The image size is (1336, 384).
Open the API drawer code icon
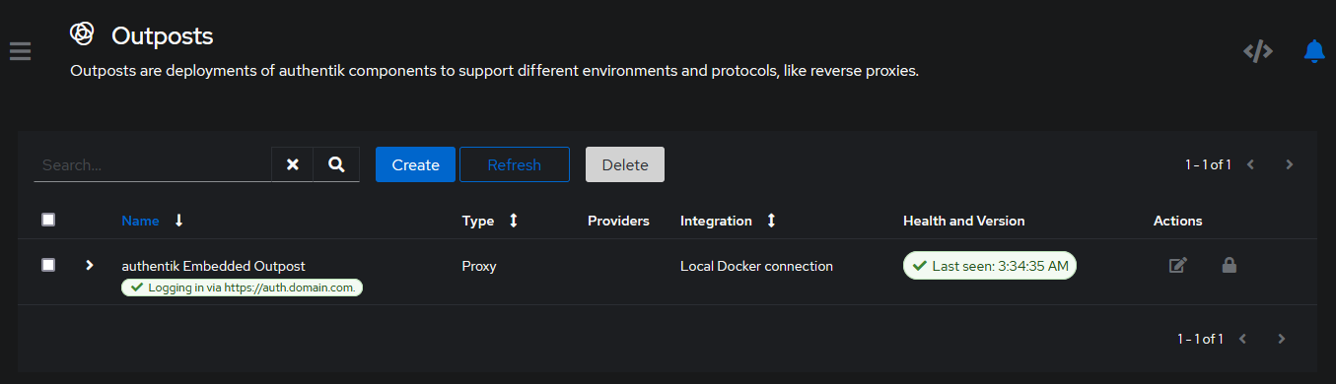pyautogui.click(x=1258, y=51)
